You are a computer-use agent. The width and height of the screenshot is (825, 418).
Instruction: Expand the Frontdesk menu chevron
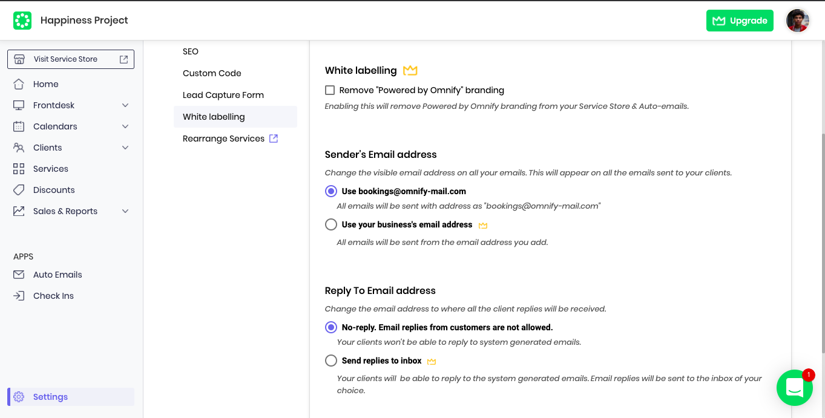[x=125, y=105]
